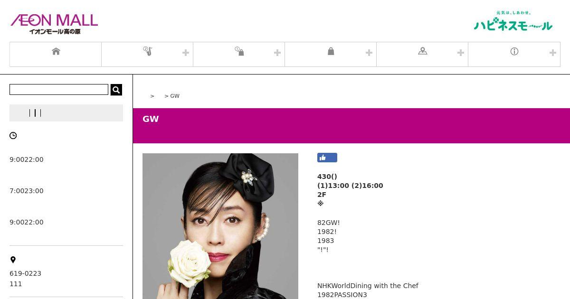Expand the shopping bag menu plus sign

pos(369,53)
